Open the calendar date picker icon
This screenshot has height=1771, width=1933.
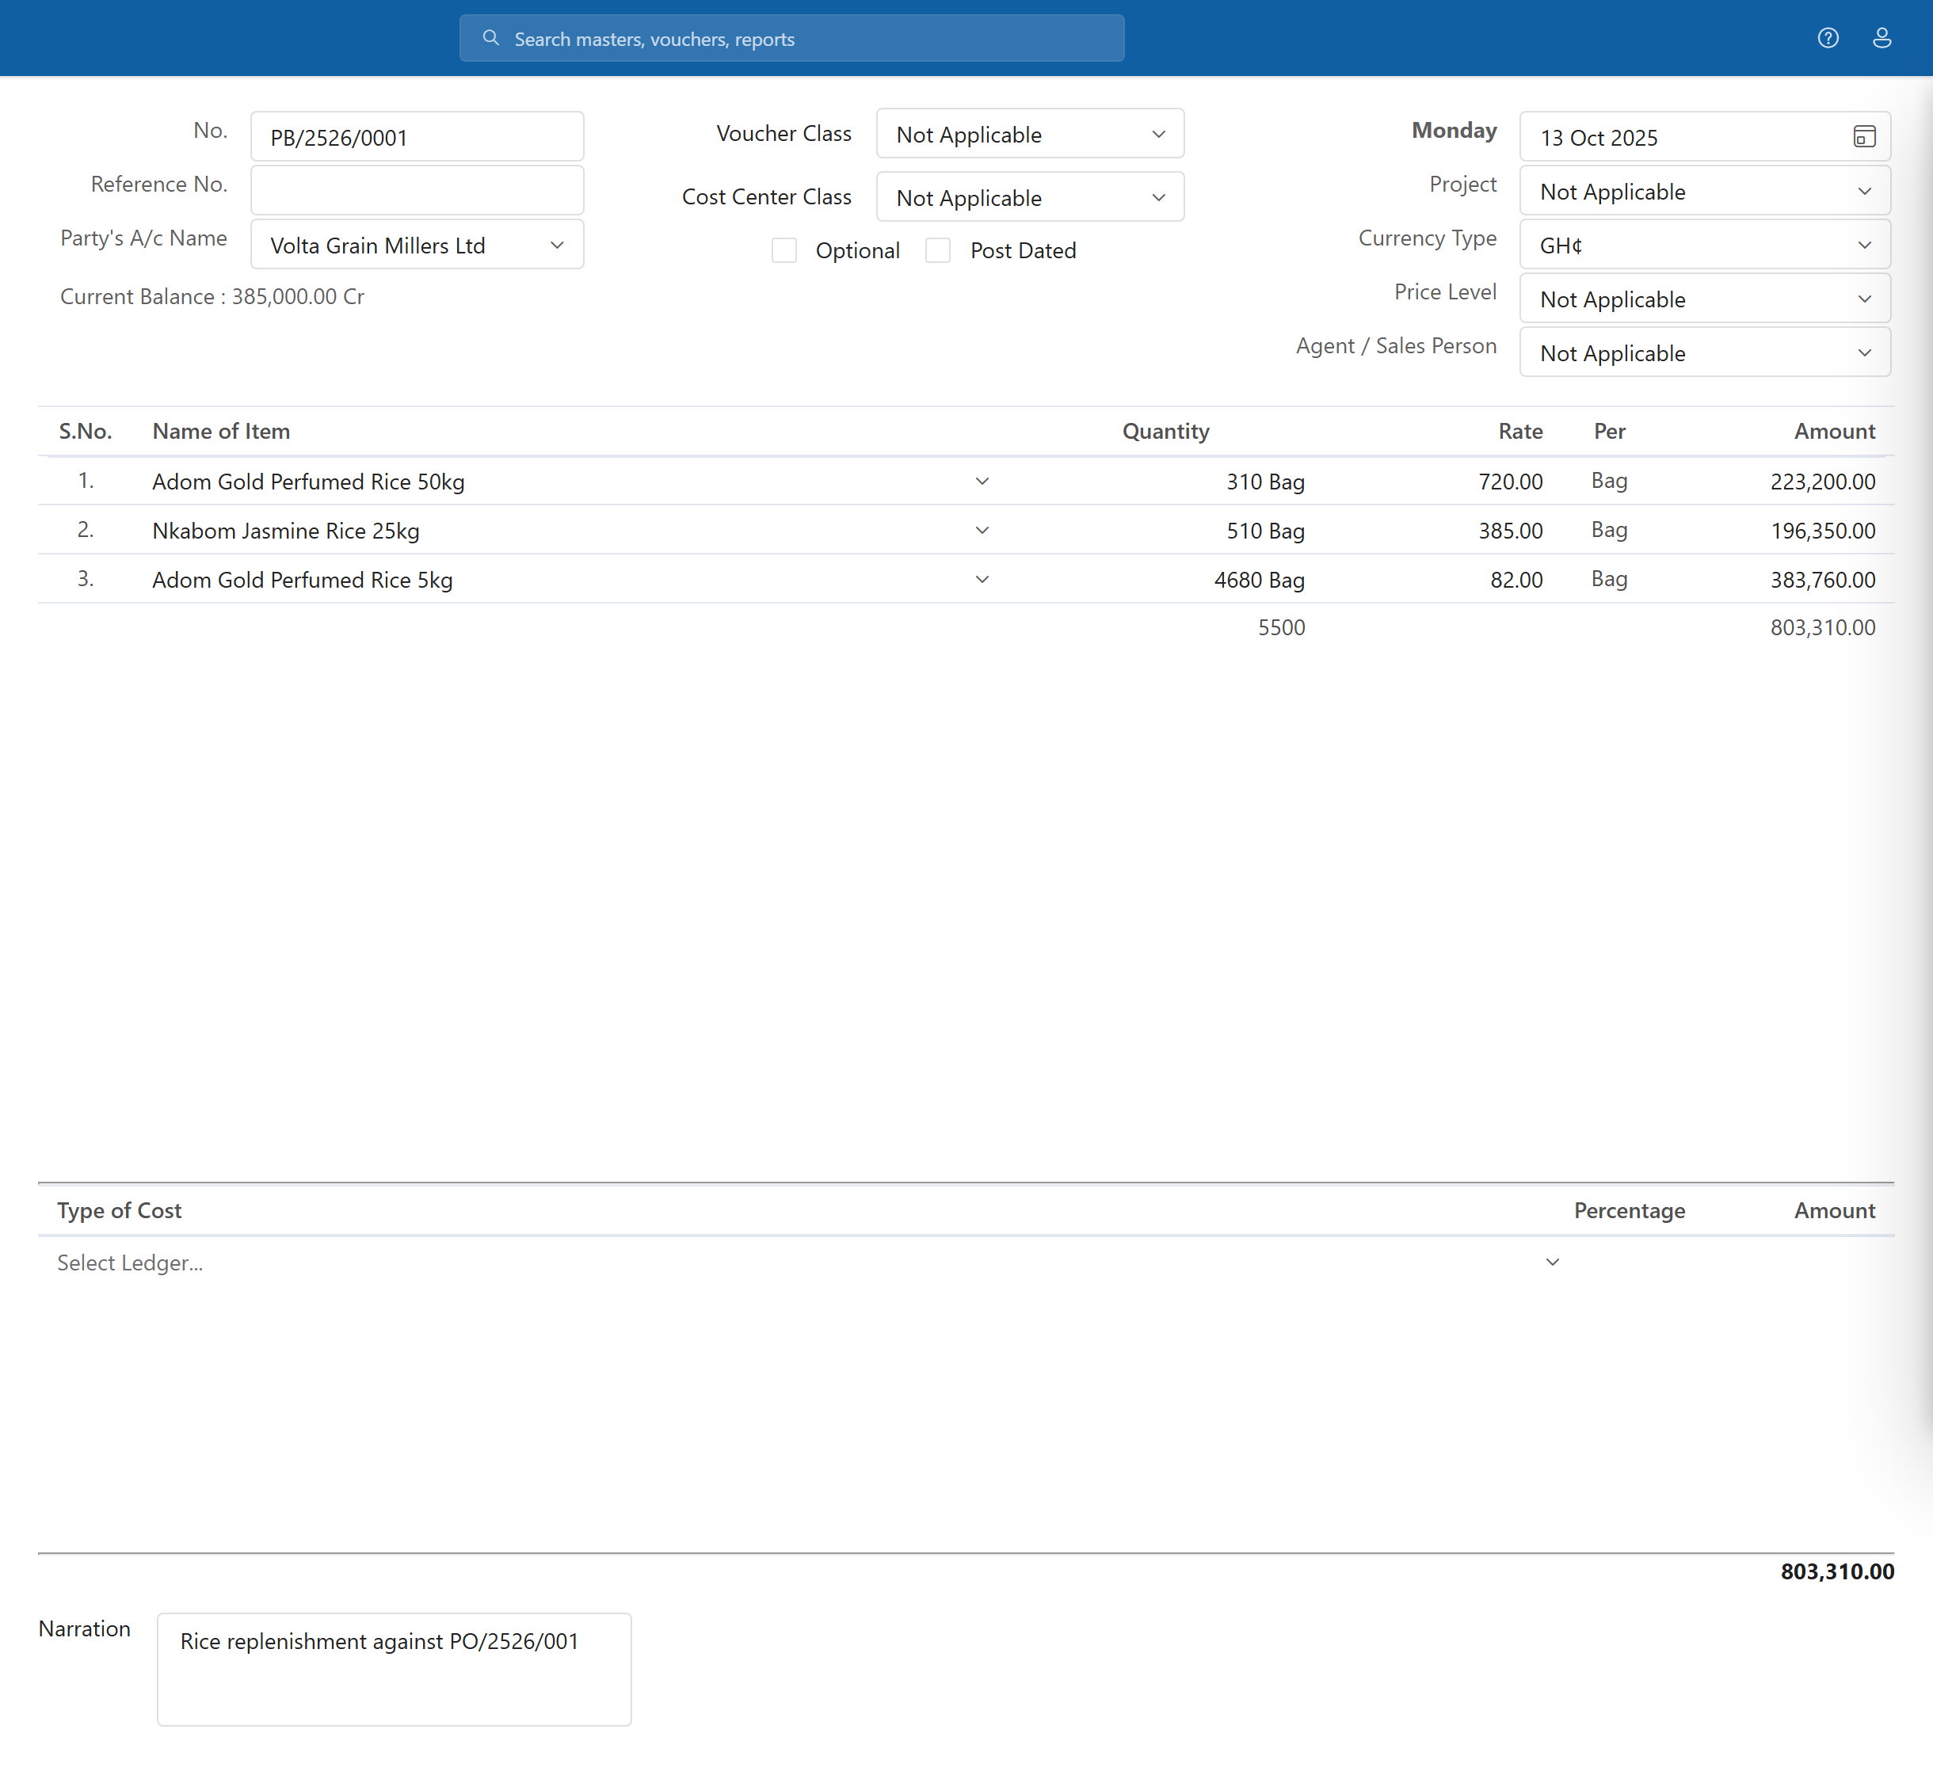[x=1864, y=137]
